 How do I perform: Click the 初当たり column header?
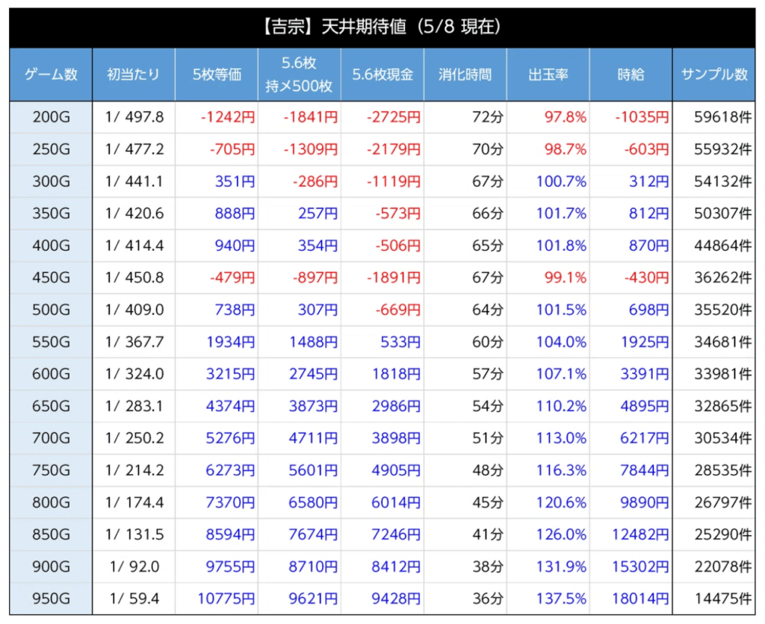coord(134,75)
